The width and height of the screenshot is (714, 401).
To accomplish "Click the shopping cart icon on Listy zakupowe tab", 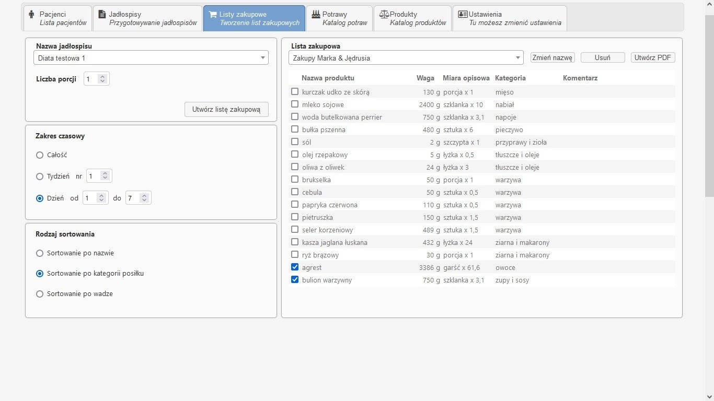I will pos(213,14).
